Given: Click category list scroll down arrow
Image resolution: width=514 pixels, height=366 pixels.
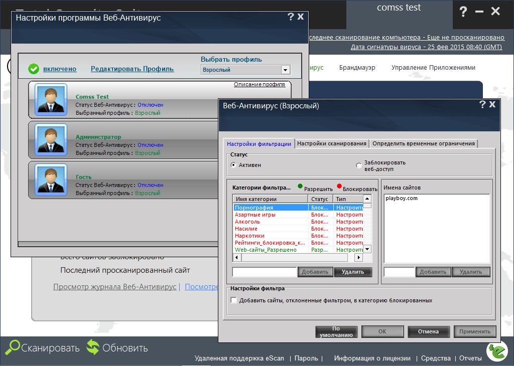Looking at the screenshot, I should click(367, 249).
